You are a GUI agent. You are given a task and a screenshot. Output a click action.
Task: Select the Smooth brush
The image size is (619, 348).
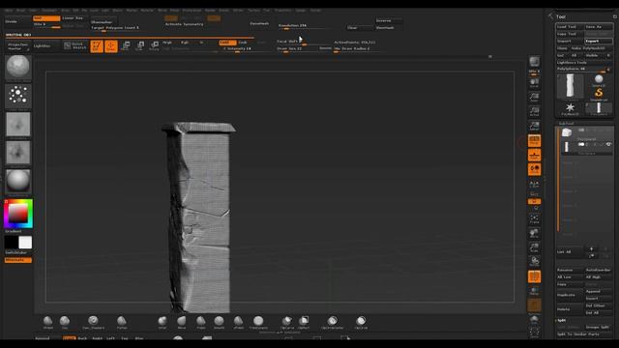click(x=219, y=322)
